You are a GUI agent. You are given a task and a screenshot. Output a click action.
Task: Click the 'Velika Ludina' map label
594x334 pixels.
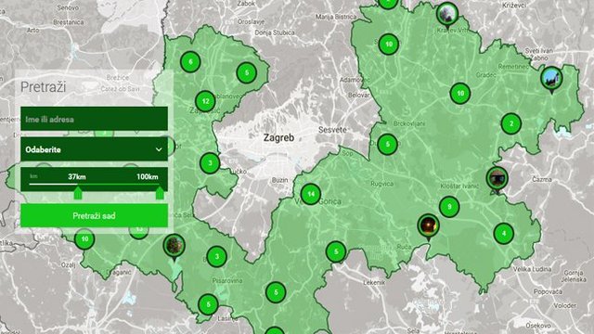pos(532,269)
